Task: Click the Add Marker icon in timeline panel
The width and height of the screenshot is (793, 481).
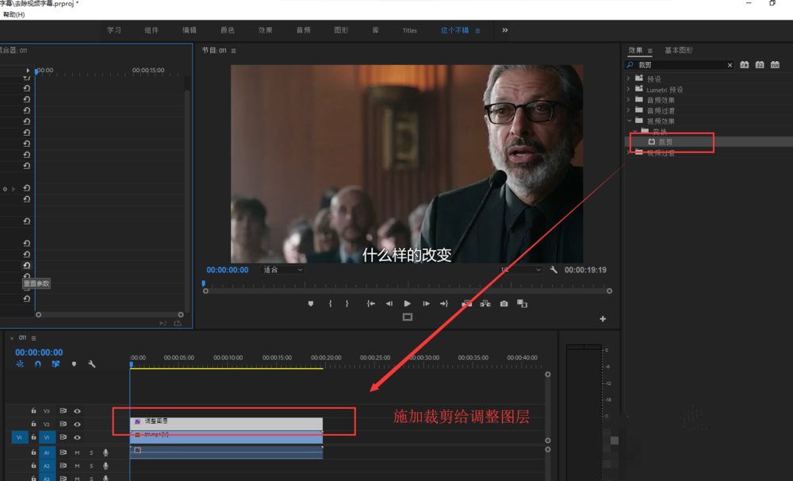Action: (75, 364)
